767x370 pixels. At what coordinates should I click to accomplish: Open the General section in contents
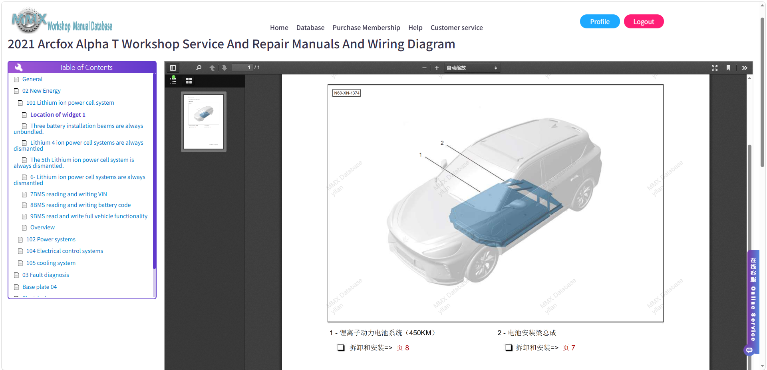tap(32, 79)
